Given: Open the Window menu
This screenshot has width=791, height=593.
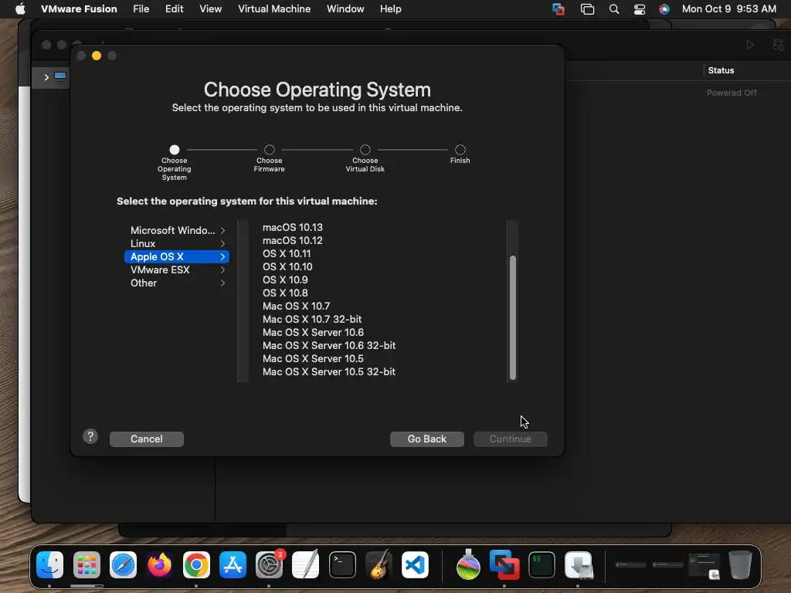Looking at the screenshot, I should (345, 9).
